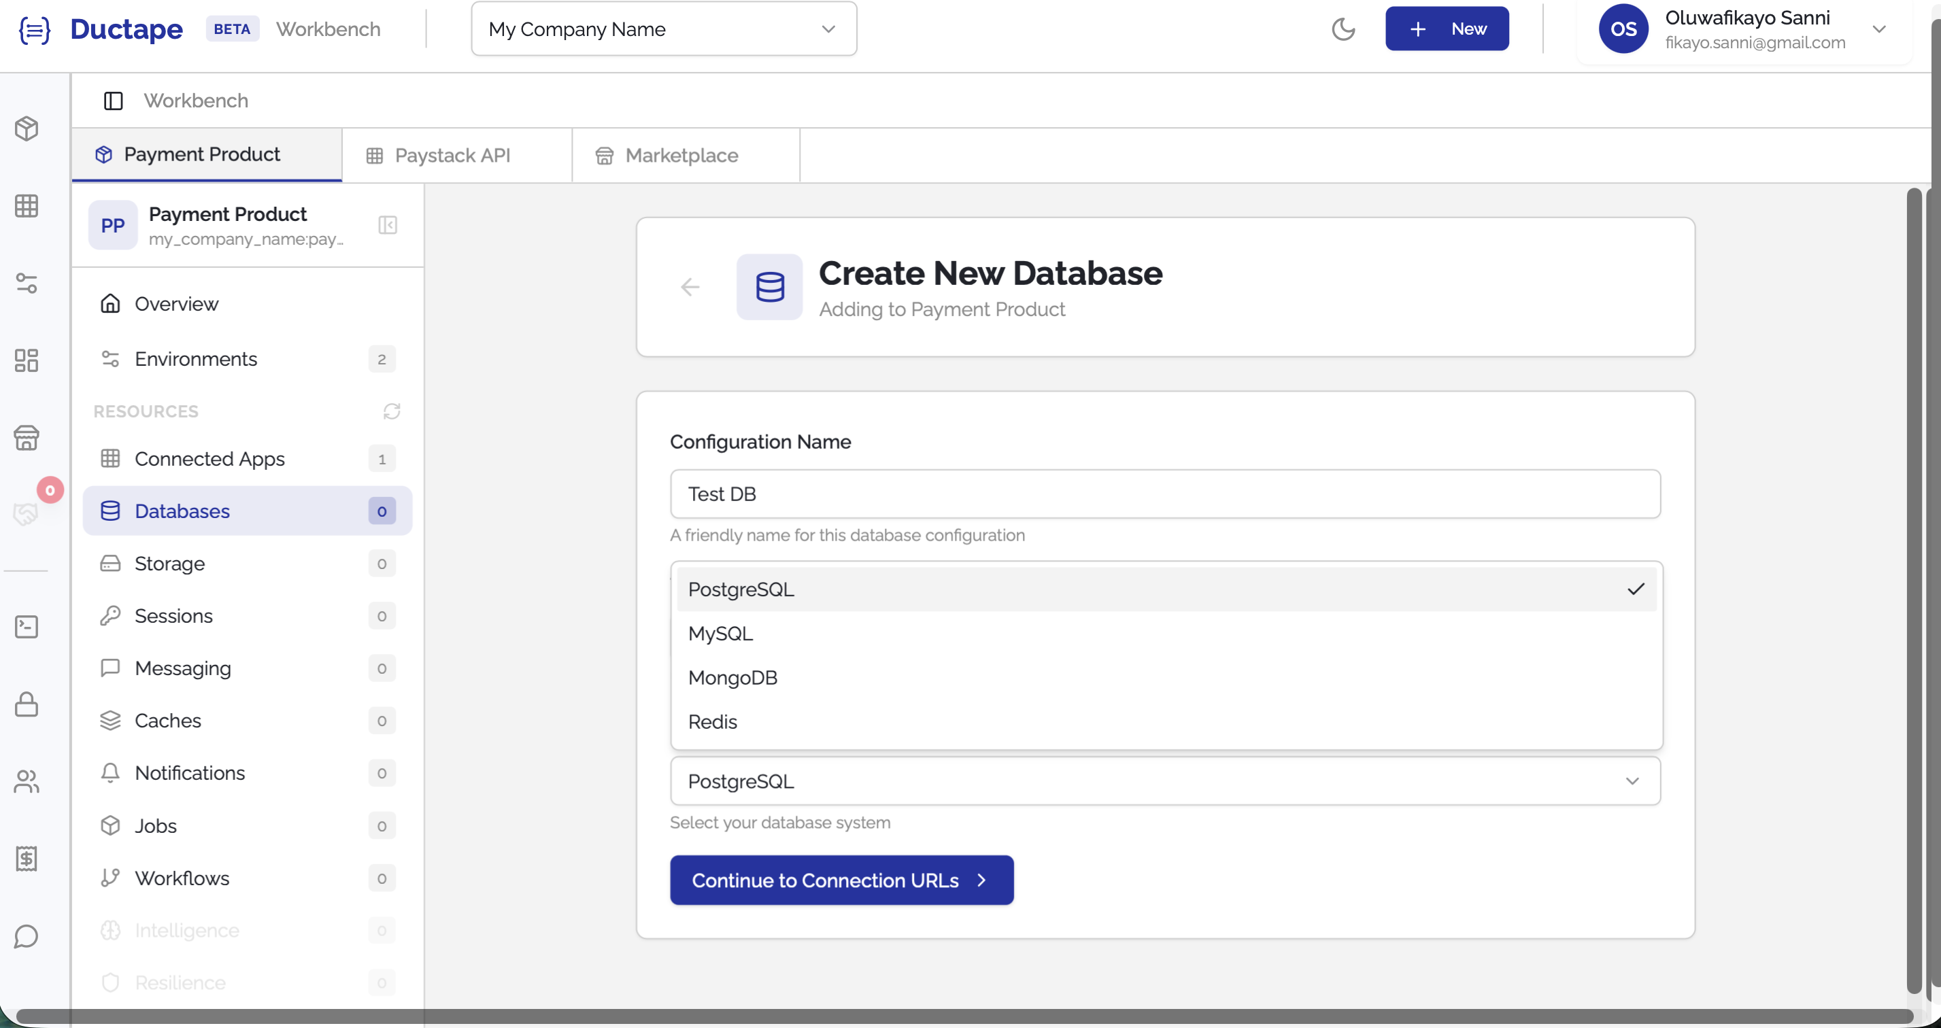The image size is (1941, 1028).
Task: Toggle dark mode with the moon icon
Action: coord(1343,29)
